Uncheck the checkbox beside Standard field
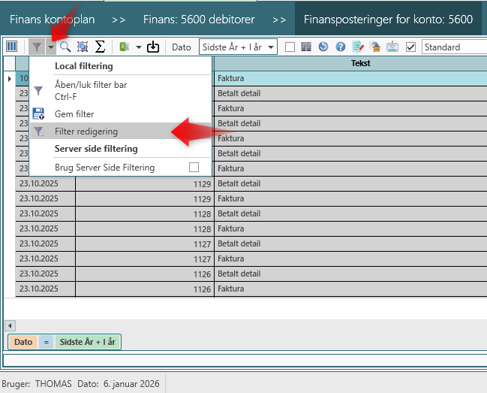The height and width of the screenshot is (393, 487). coord(410,47)
